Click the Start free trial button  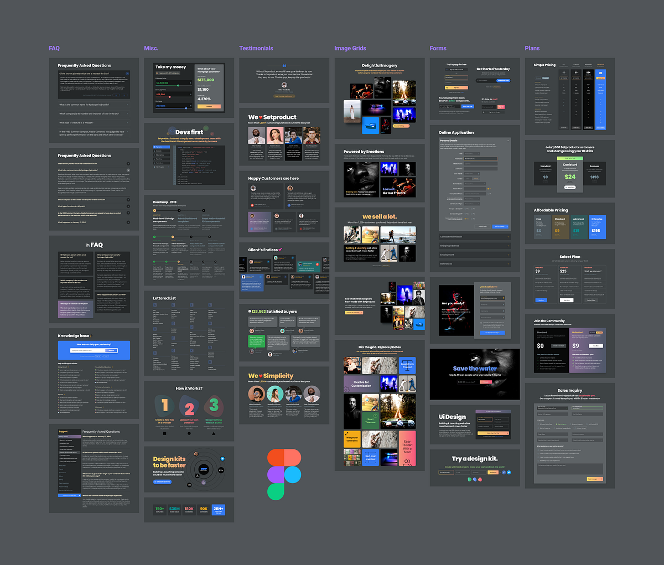click(x=503, y=81)
